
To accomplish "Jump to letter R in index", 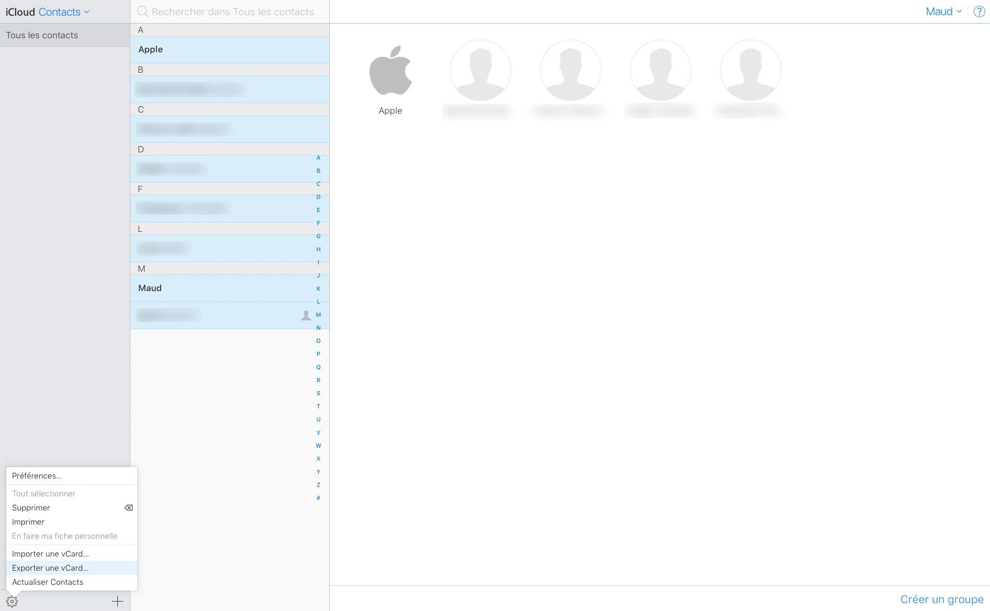I will (318, 380).
